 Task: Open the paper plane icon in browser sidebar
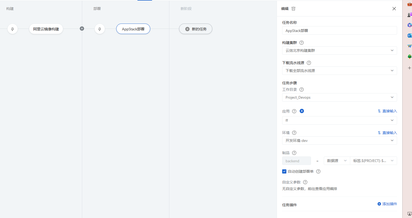point(409,46)
